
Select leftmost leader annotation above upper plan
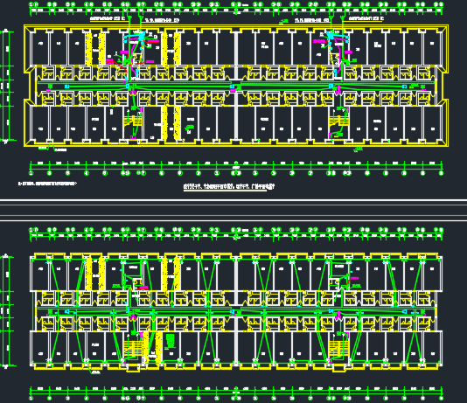click(108, 18)
